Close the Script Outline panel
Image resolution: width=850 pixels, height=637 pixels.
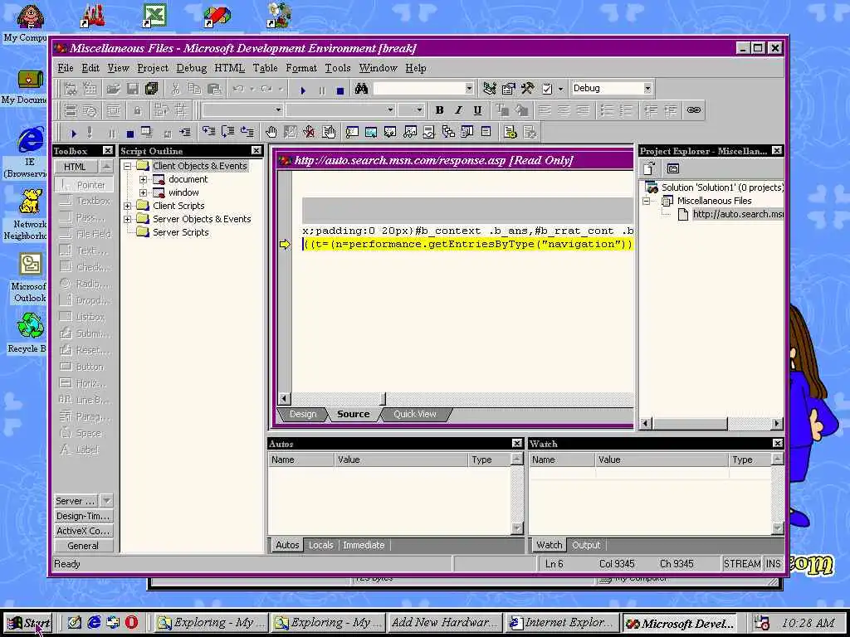click(x=256, y=151)
